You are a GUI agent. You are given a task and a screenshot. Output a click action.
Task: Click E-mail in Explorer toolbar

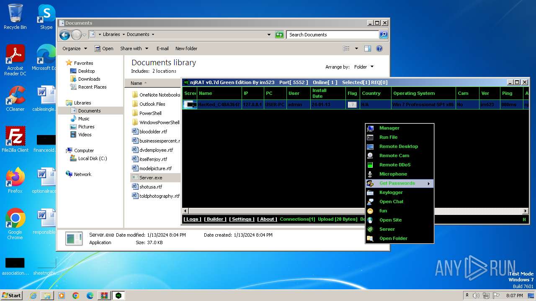162,48
